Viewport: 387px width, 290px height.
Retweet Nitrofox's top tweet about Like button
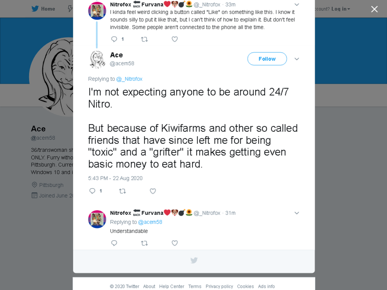pyautogui.click(x=144, y=39)
